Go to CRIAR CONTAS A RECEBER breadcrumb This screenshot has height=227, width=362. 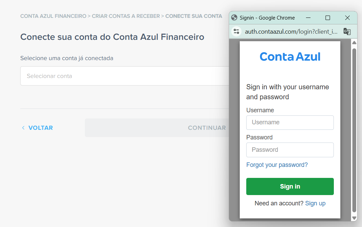(x=126, y=16)
